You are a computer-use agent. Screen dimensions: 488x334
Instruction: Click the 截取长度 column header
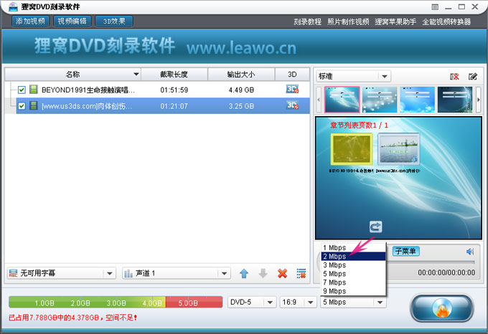tap(174, 75)
